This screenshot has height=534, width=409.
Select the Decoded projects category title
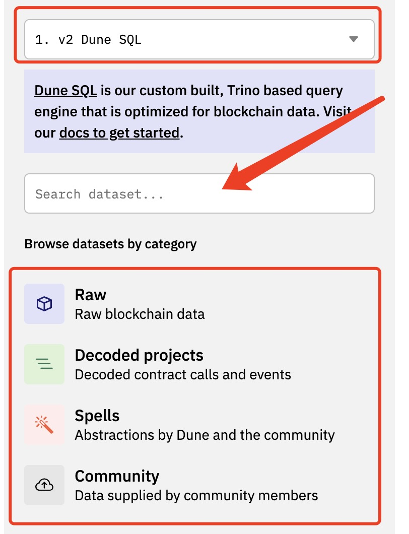139,355
